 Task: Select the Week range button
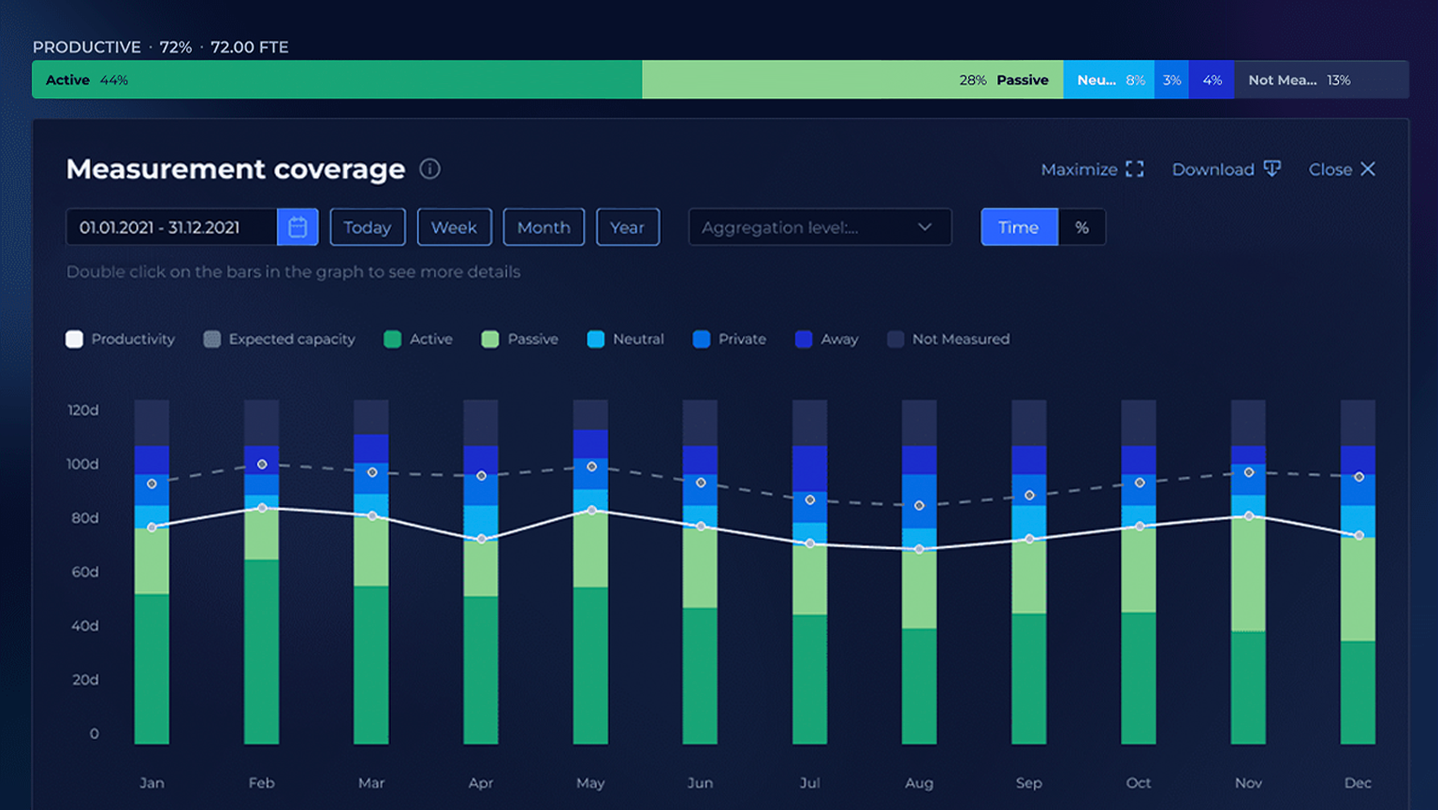[454, 227]
